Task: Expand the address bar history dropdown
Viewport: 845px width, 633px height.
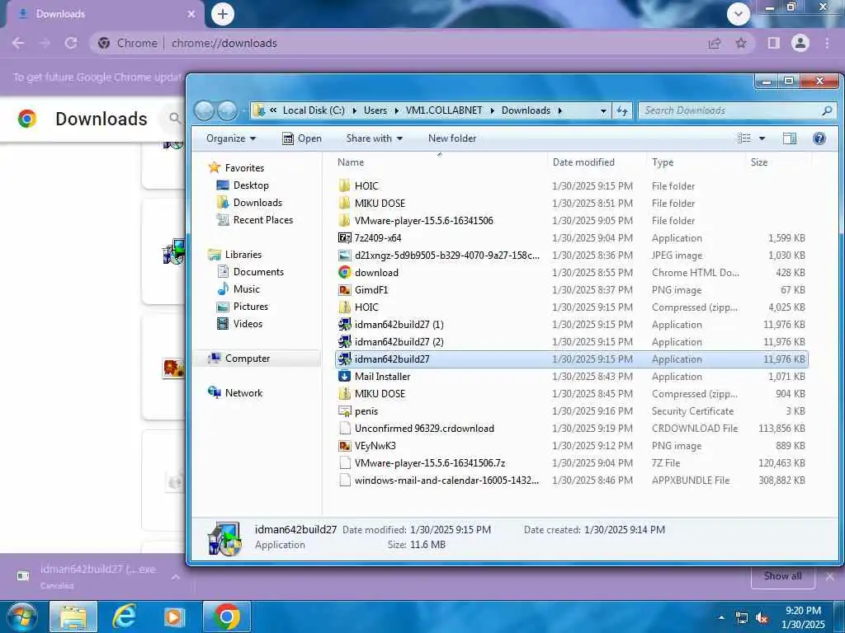Action: click(x=603, y=111)
